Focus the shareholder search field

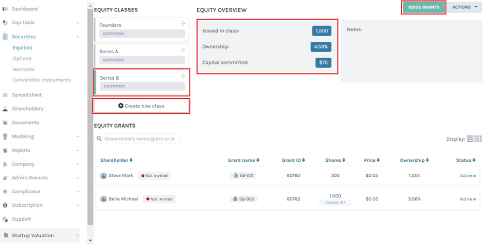pyautogui.click(x=136, y=139)
